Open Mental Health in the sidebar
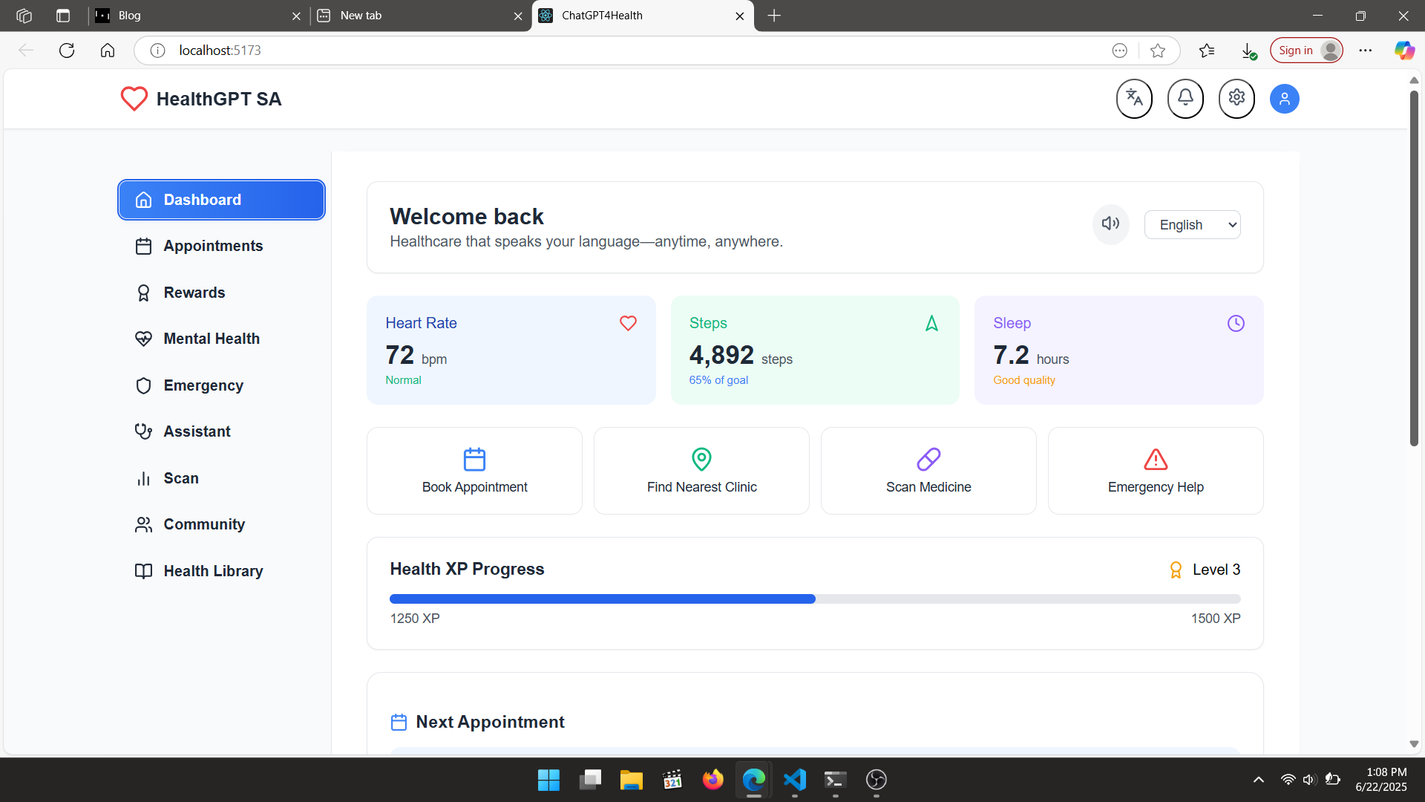This screenshot has width=1425, height=802. [x=221, y=339]
